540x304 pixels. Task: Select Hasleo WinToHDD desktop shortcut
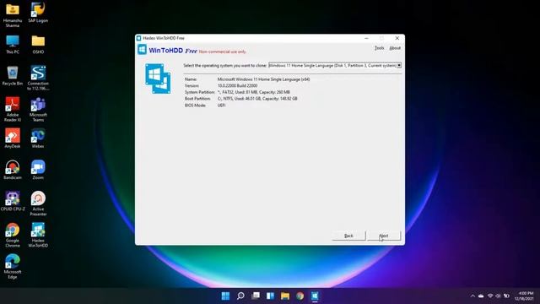tap(38, 235)
